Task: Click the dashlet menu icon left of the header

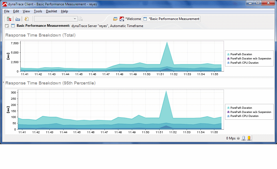Action: tap(7, 26)
